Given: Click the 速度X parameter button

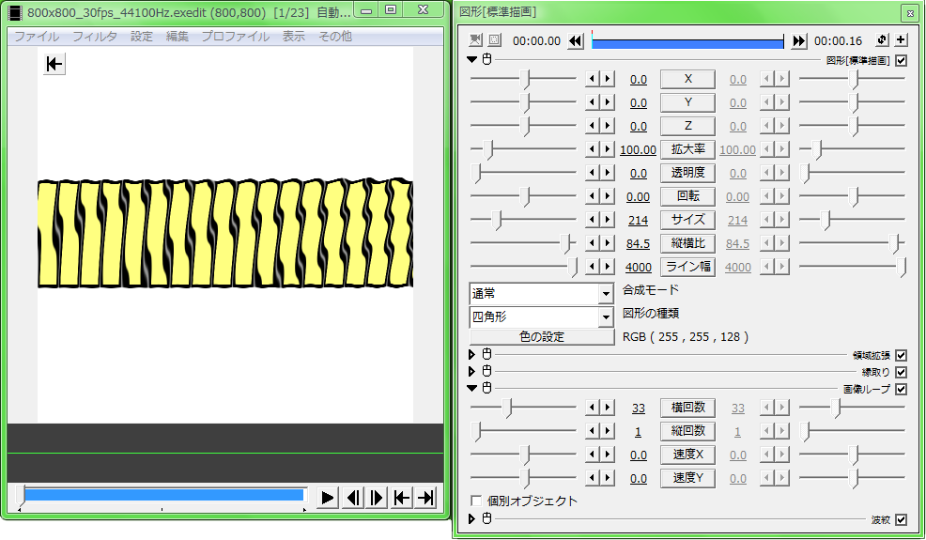Looking at the screenshot, I should coord(688,455).
